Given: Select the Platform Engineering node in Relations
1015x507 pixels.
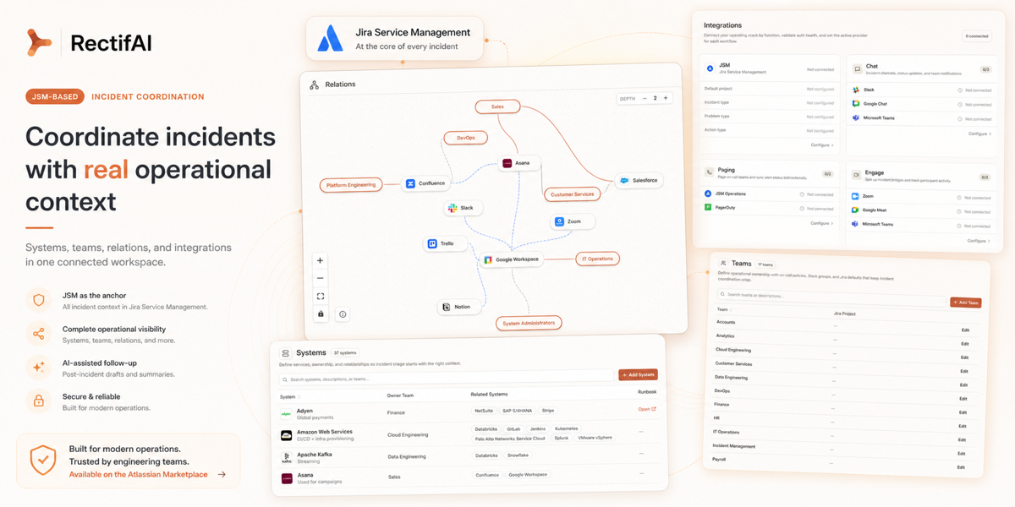Looking at the screenshot, I should (351, 184).
